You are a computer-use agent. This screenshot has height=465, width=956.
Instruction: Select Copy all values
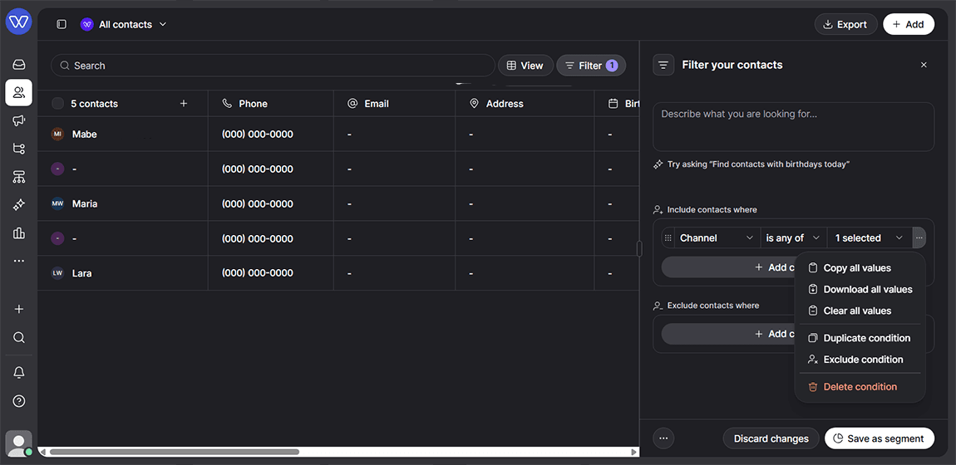point(860,268)
